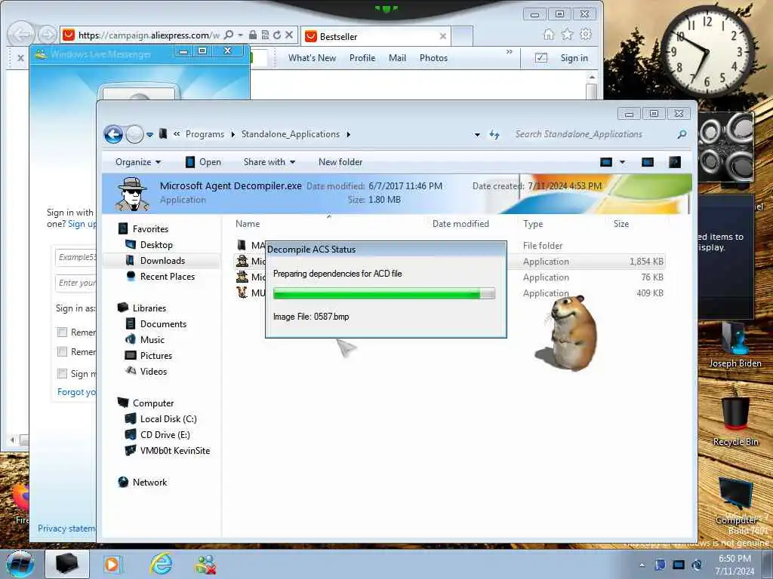This screenshot has height=579, width=773.
Task: Change your view icon in Explorer
Action: pyautogui.click(x=606, y=162)
